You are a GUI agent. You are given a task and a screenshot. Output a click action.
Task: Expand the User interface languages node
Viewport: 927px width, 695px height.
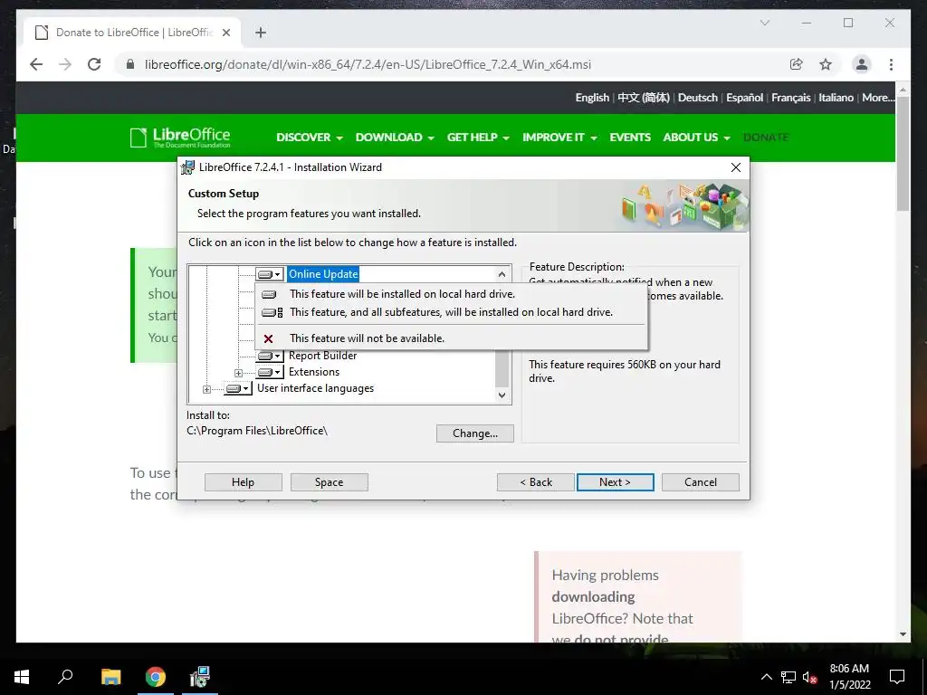pyautogui.click(x=206, y=389)
